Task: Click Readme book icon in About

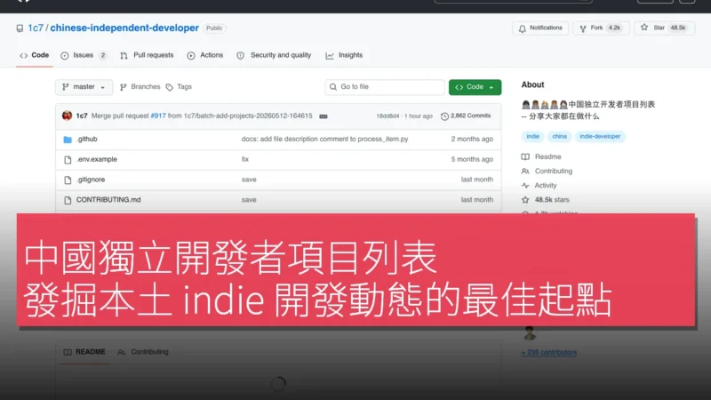Action: pos(525,157)
